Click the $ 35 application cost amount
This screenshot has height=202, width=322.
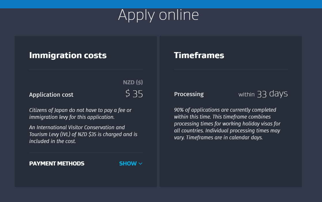coord(134,94)
